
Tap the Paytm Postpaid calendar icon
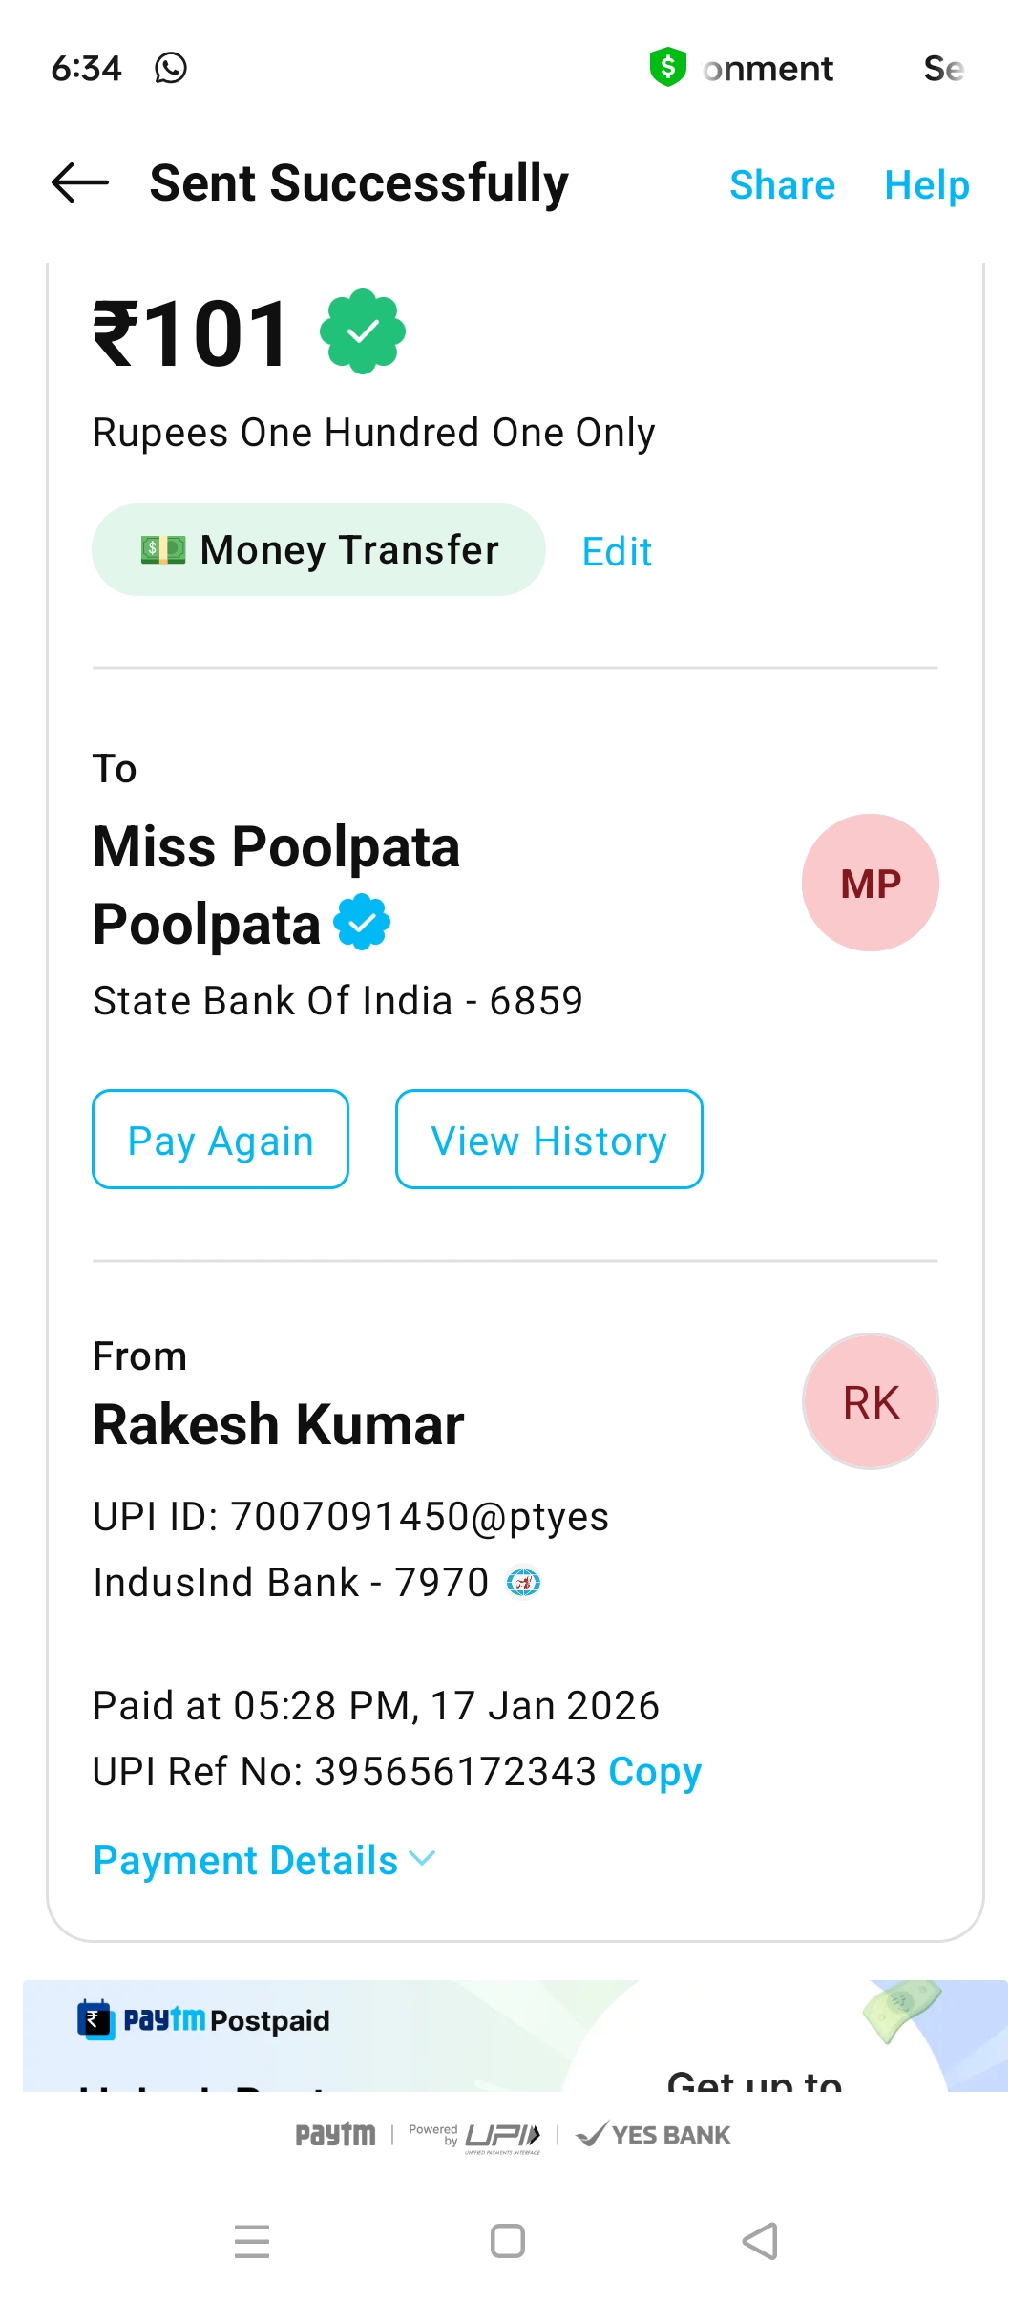click(95, 2019)
